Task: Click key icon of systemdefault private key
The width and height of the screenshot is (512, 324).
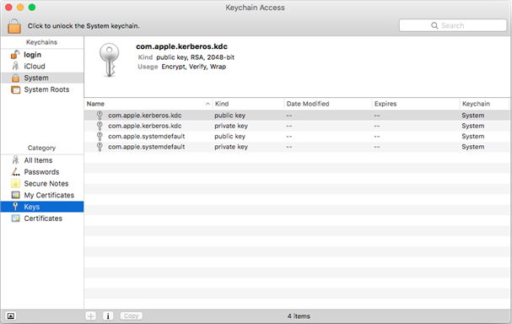Action: point(100,147)
